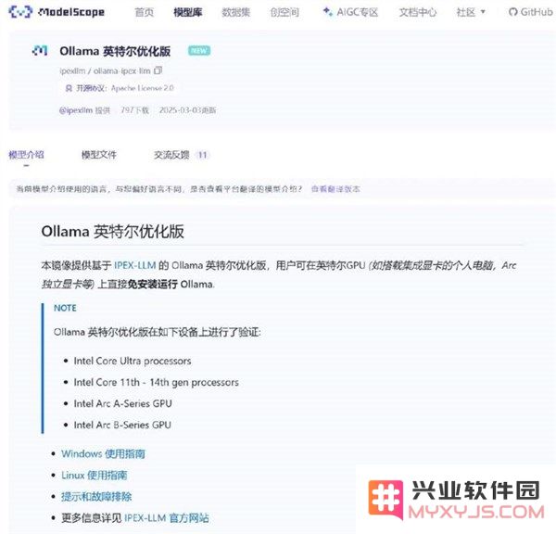
Task: Open the 数据集 datasets menu item
Action: click(235, 12)
